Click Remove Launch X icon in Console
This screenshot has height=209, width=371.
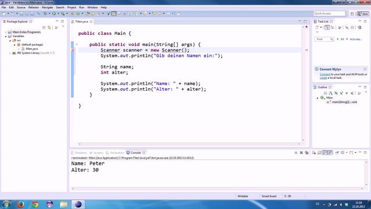point(301,153)
